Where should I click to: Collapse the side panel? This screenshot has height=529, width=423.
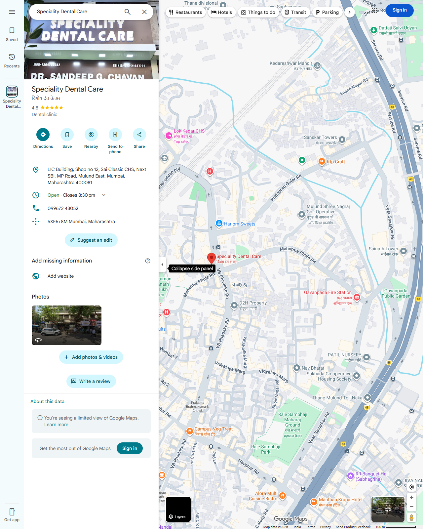click(162, 264)
